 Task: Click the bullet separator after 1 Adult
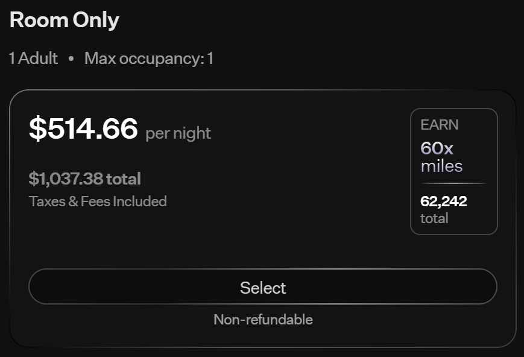point(71,59)
